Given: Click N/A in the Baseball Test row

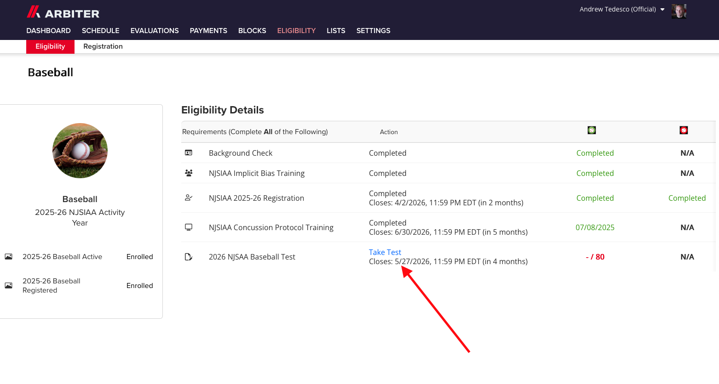Looking at the screenshot, I should tap(687, 257).
